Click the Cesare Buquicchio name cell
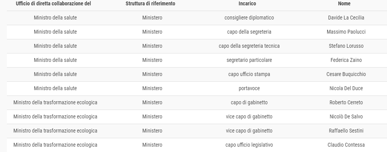Screen dimensions: 387x152 [x=346, y=74]
